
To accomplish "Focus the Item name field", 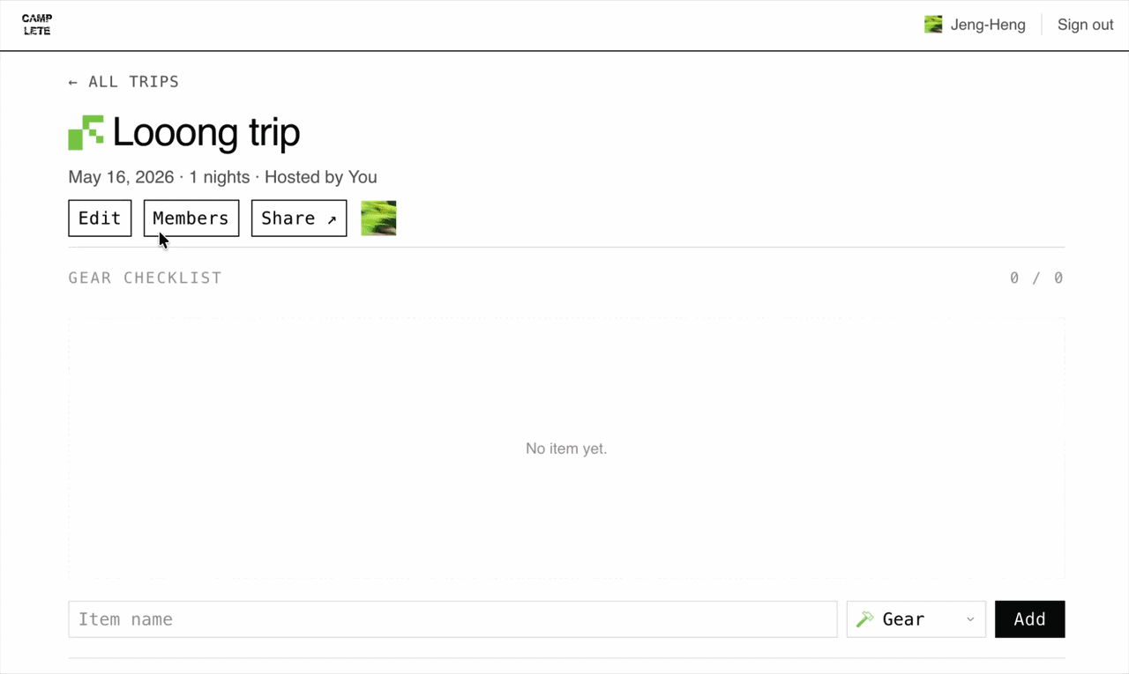I will (452, 619).
